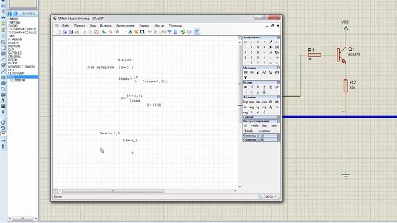
Task: Click the Save icon in SMath toolbar
Action: point(71,32)
